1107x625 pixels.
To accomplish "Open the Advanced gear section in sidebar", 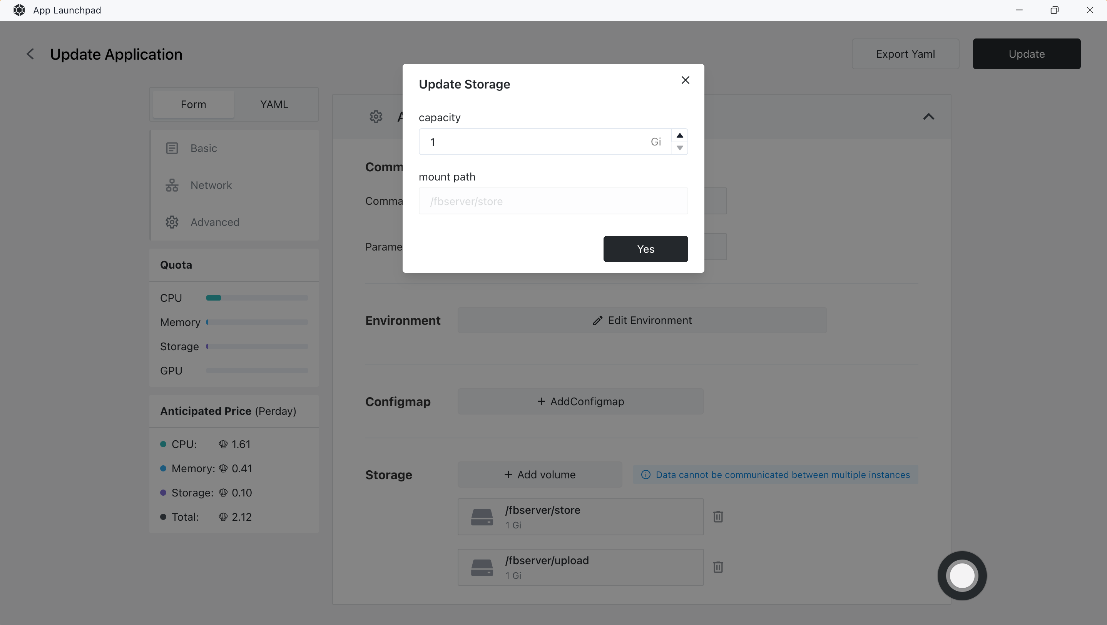I will [214, 222].
